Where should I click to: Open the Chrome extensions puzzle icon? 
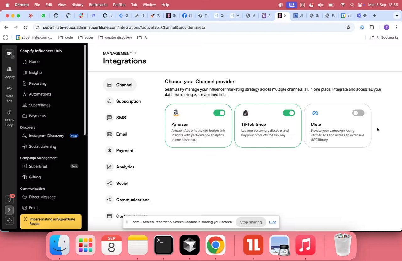coord(372,27)
